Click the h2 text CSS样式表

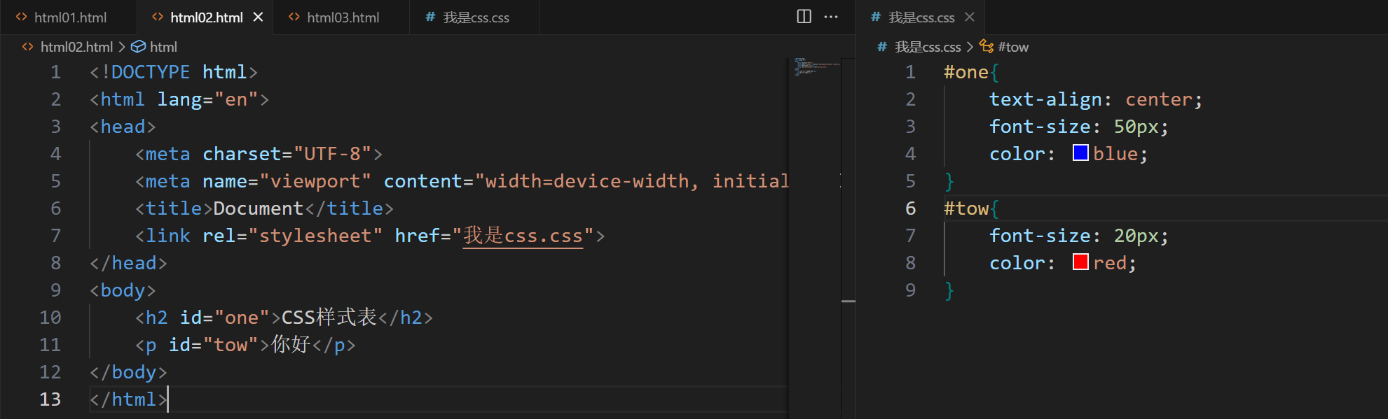(329, 318)
